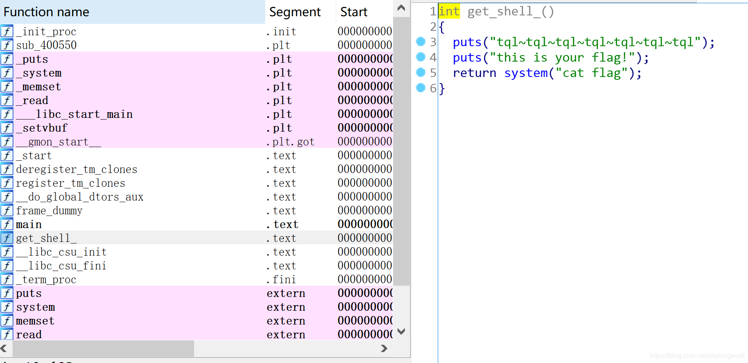Click the function icon beside __libc_csu_init

[7, 252]
